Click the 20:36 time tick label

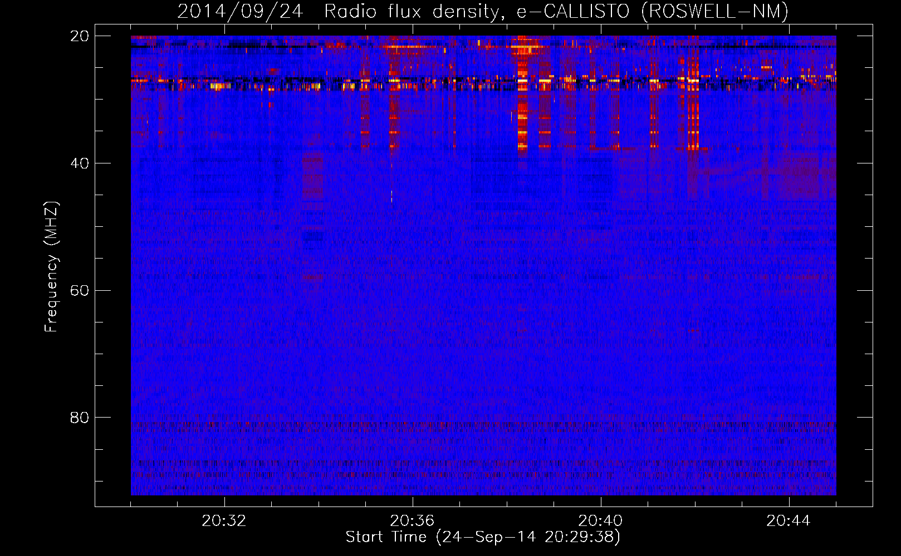point(412,520)
